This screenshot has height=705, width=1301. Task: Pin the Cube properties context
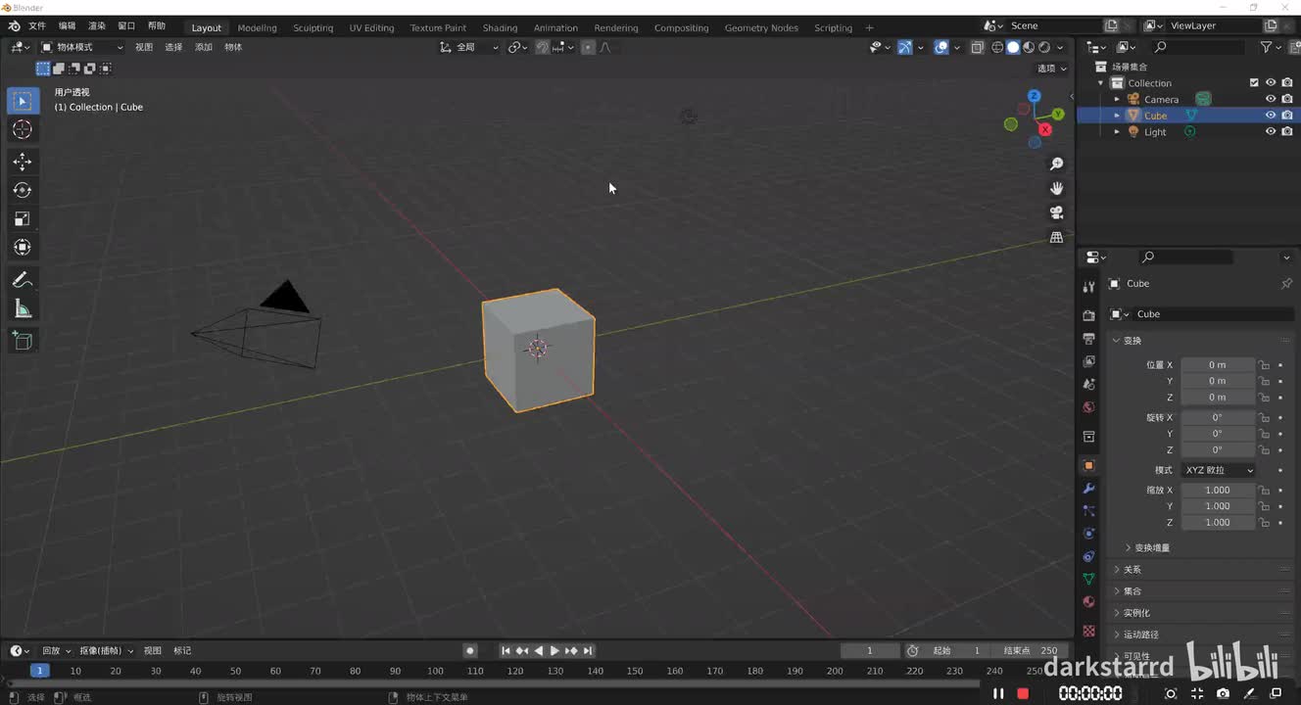(1286, 284)
